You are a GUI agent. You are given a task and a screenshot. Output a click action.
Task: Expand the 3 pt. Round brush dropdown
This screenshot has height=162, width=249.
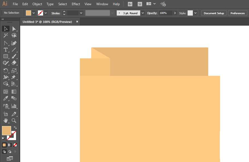(x=143, y=13)
